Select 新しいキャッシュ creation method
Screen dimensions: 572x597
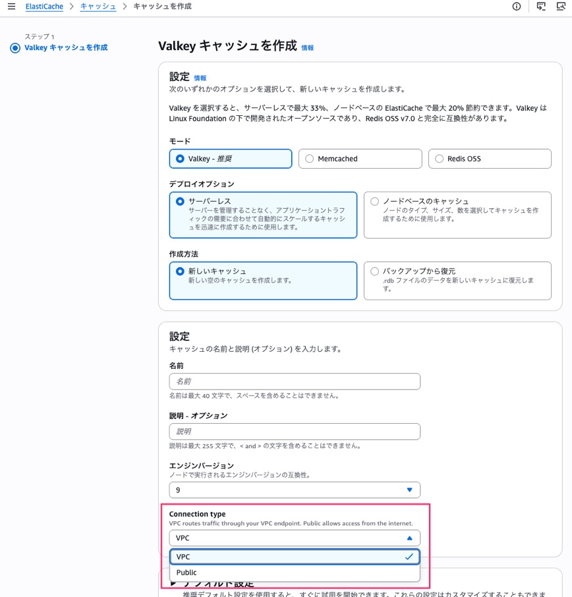[263, 281]
